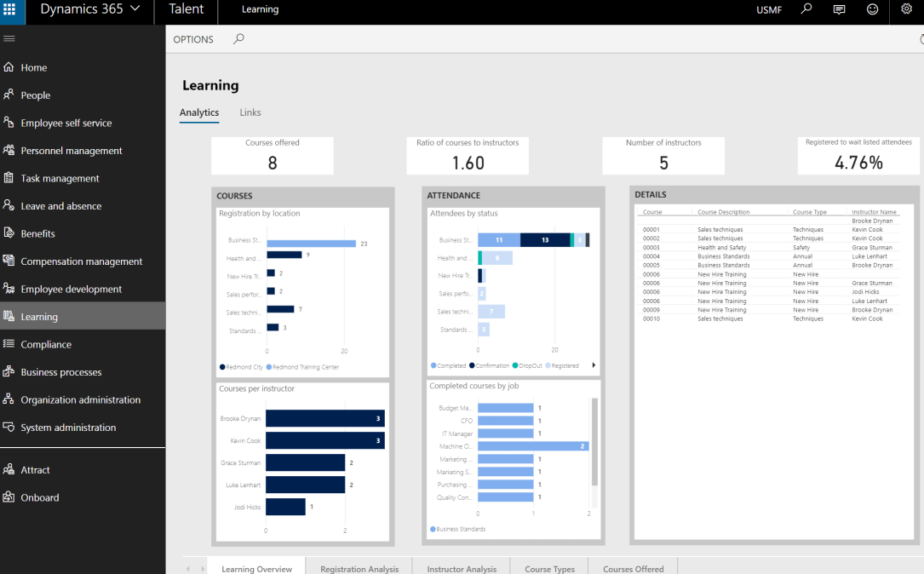Open the Registration Analysis report tab
Screen dimensions: 924x574
359,569
